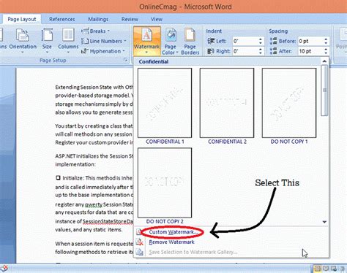Choose Remove Watermark from the menu
The width and height of the screenshot is (347, 273).
point(171,242)
